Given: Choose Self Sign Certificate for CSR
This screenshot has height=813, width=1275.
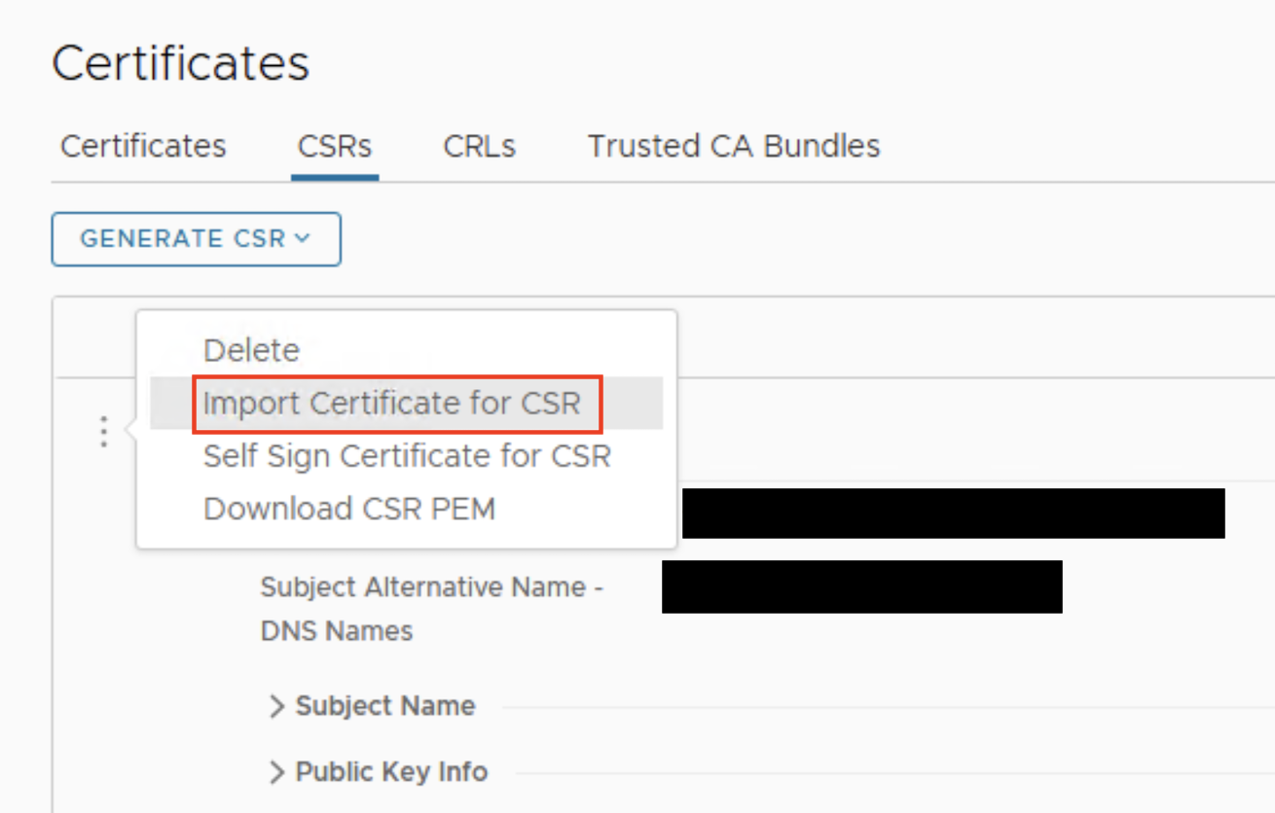Looking at the screenshot, I should point(407,455).
